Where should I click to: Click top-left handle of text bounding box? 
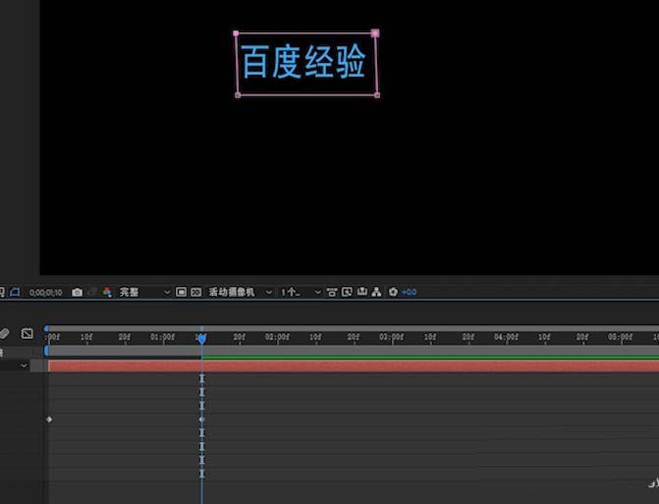pyautogui.click(x=236, y=33)
